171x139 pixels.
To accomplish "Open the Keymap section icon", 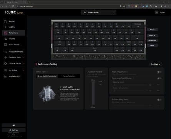I will (x=5, y=21).
